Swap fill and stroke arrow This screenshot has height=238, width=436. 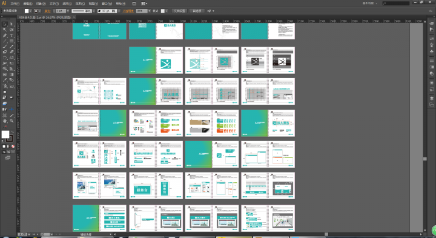12,132
